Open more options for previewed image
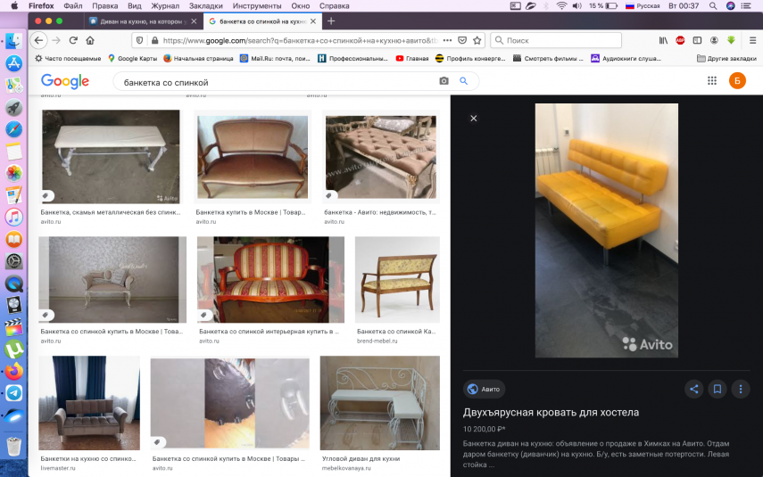 (x=741, y=389)
